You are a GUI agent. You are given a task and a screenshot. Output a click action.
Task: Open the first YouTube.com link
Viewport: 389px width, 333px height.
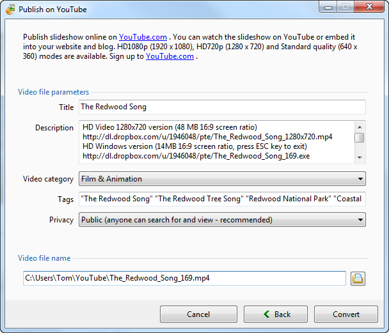point(143,37)
